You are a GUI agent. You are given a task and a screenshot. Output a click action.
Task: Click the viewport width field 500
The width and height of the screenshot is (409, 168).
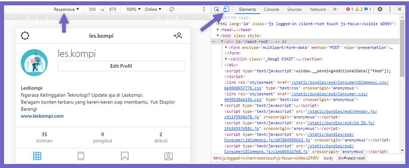click(x=92, y=9)
